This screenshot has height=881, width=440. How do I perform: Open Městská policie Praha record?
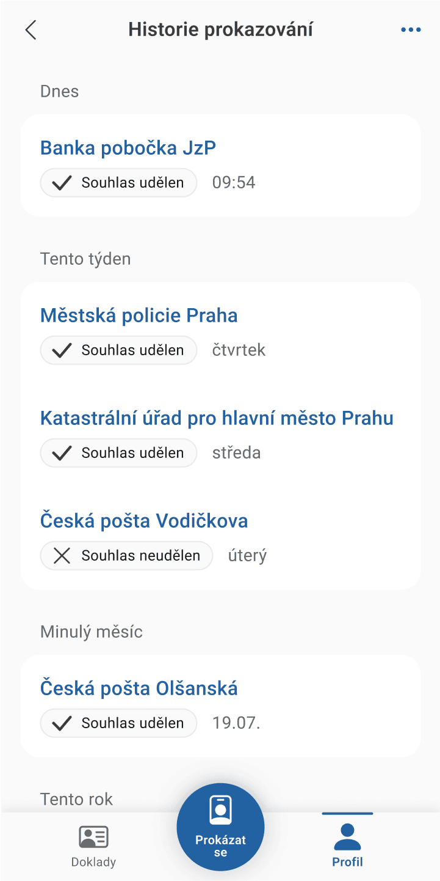click(139, 315)
